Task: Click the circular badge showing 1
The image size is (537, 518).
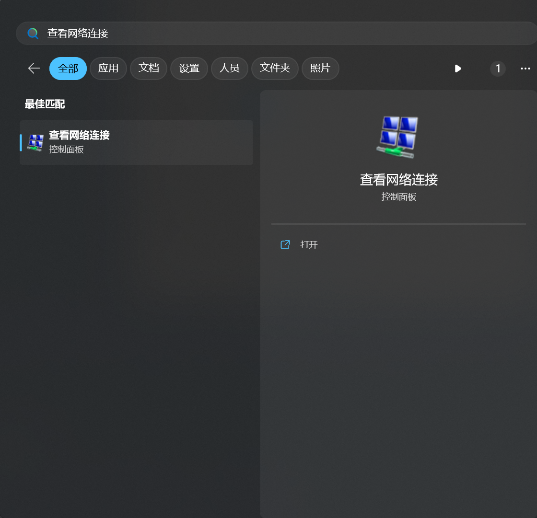Action: pyautogui.click(x=498, y=69)
